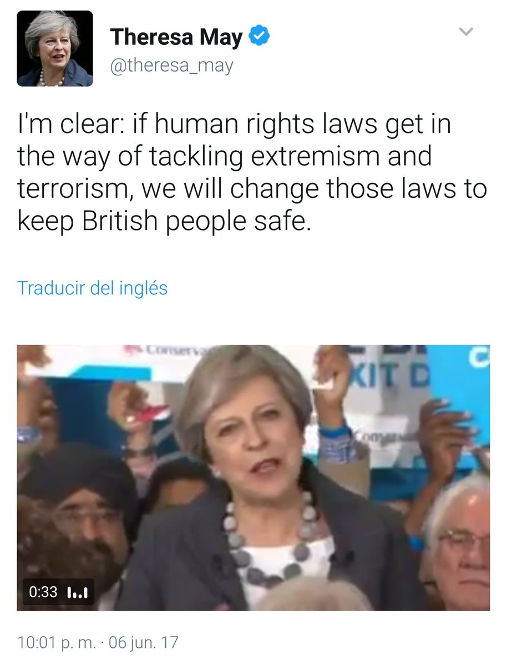The height and width of the screenshot is (665, 507).
Task: Tap Traducir del inglés translate link
Action: (92, 288)
